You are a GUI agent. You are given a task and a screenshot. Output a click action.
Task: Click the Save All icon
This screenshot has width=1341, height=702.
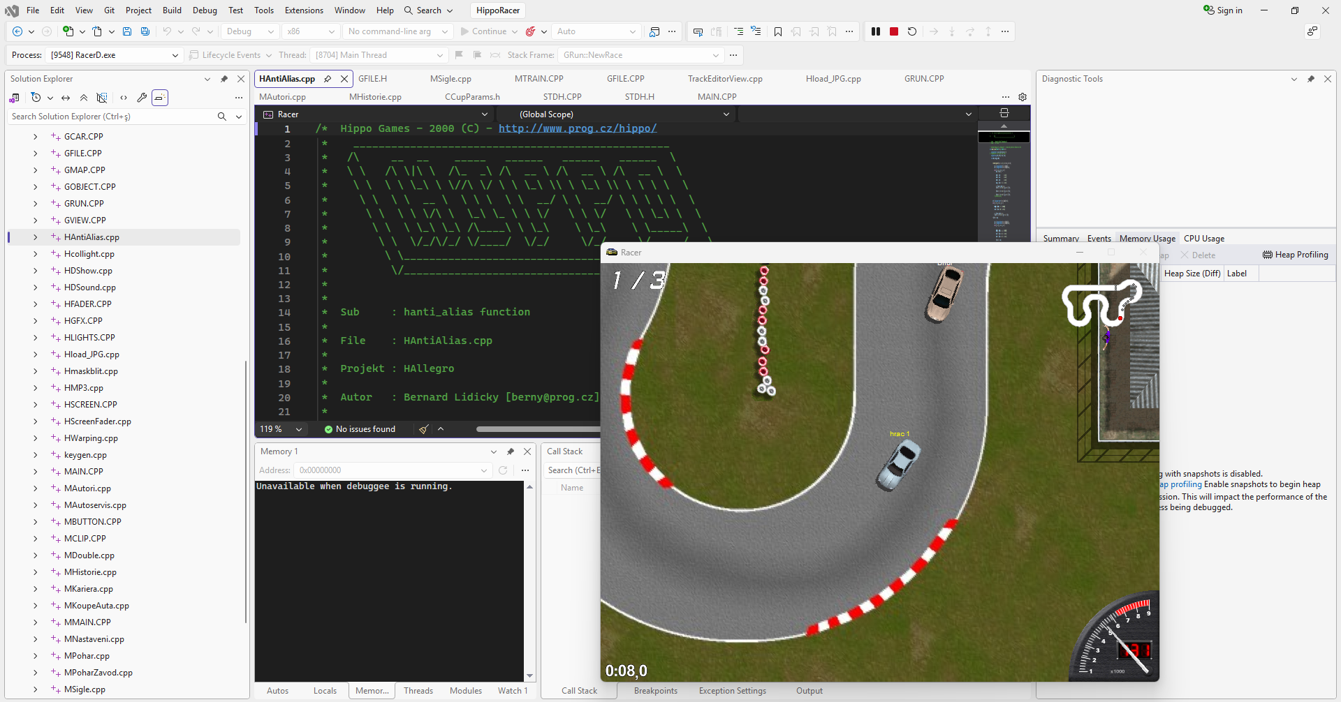(145, 31)
